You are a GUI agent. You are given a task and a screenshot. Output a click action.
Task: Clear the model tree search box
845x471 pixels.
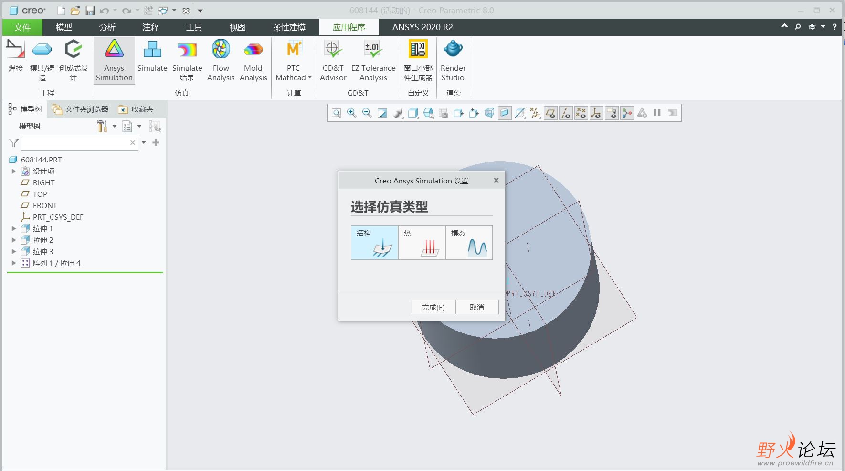click(133, 143)
